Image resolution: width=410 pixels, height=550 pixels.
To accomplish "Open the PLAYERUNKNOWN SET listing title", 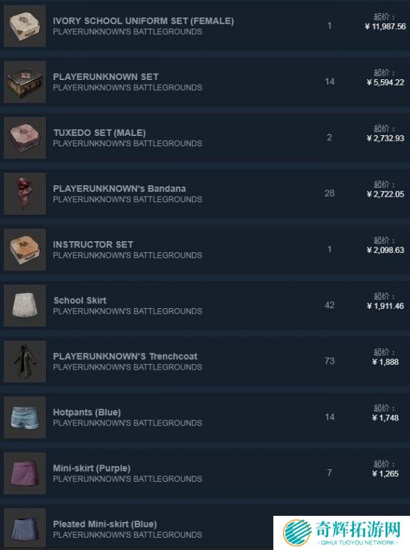I will coord(105,77).
